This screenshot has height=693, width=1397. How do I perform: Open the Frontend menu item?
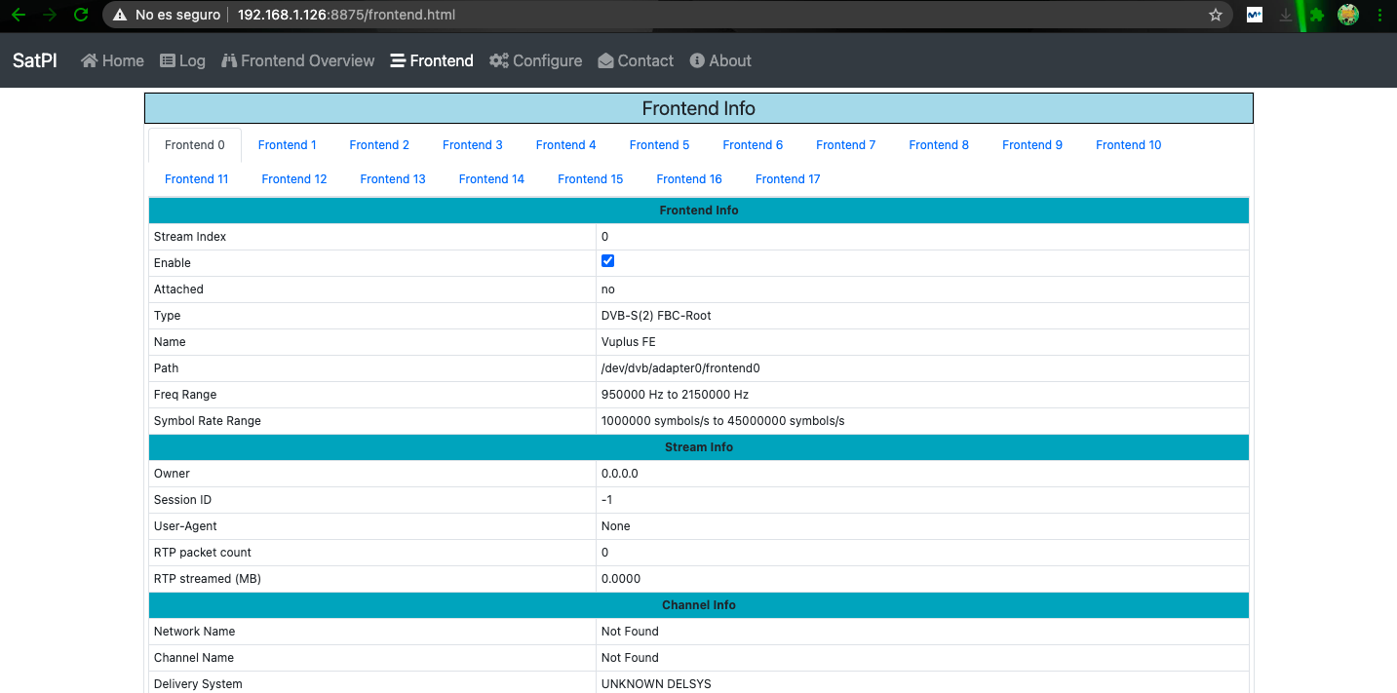(x=432, y=60)
